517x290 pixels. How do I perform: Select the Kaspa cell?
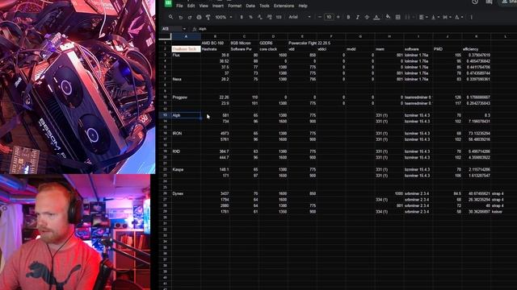(186, 169)
